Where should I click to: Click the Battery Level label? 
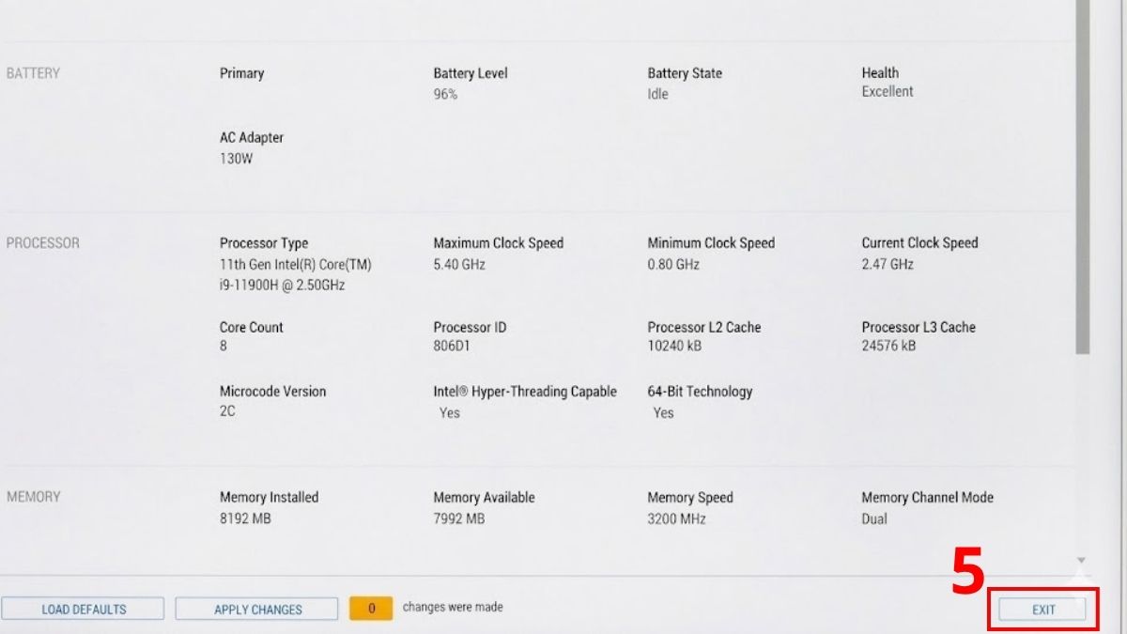[x=470, y=73]
